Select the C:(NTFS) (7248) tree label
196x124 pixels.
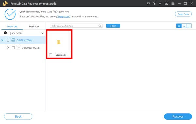[x=24, y=40]
